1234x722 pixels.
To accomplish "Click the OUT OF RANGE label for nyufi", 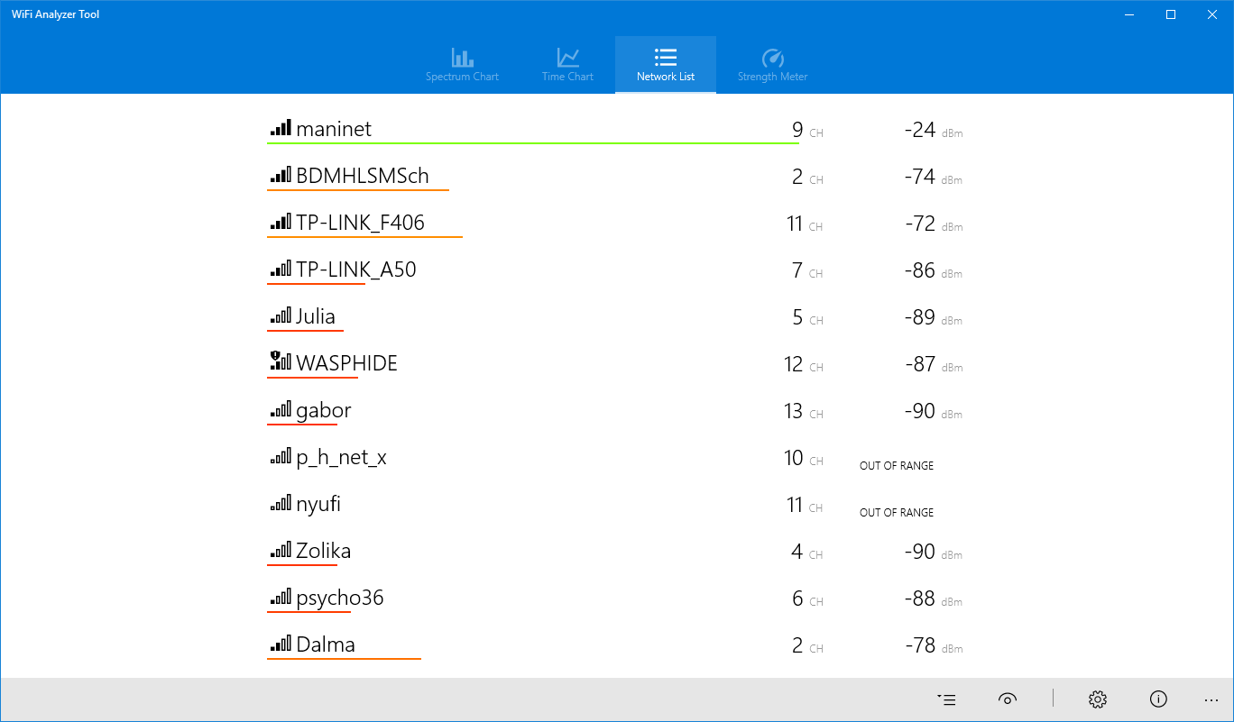I will click(x=896, y=512).
